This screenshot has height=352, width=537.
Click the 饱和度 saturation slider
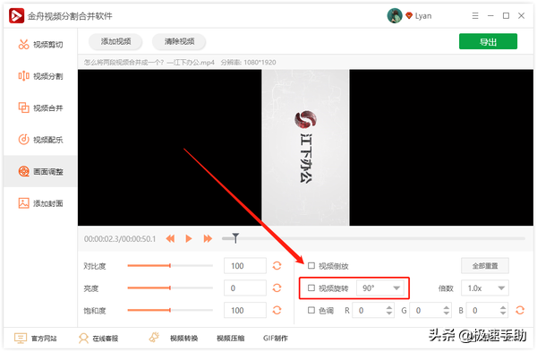[x=170, y=310]
